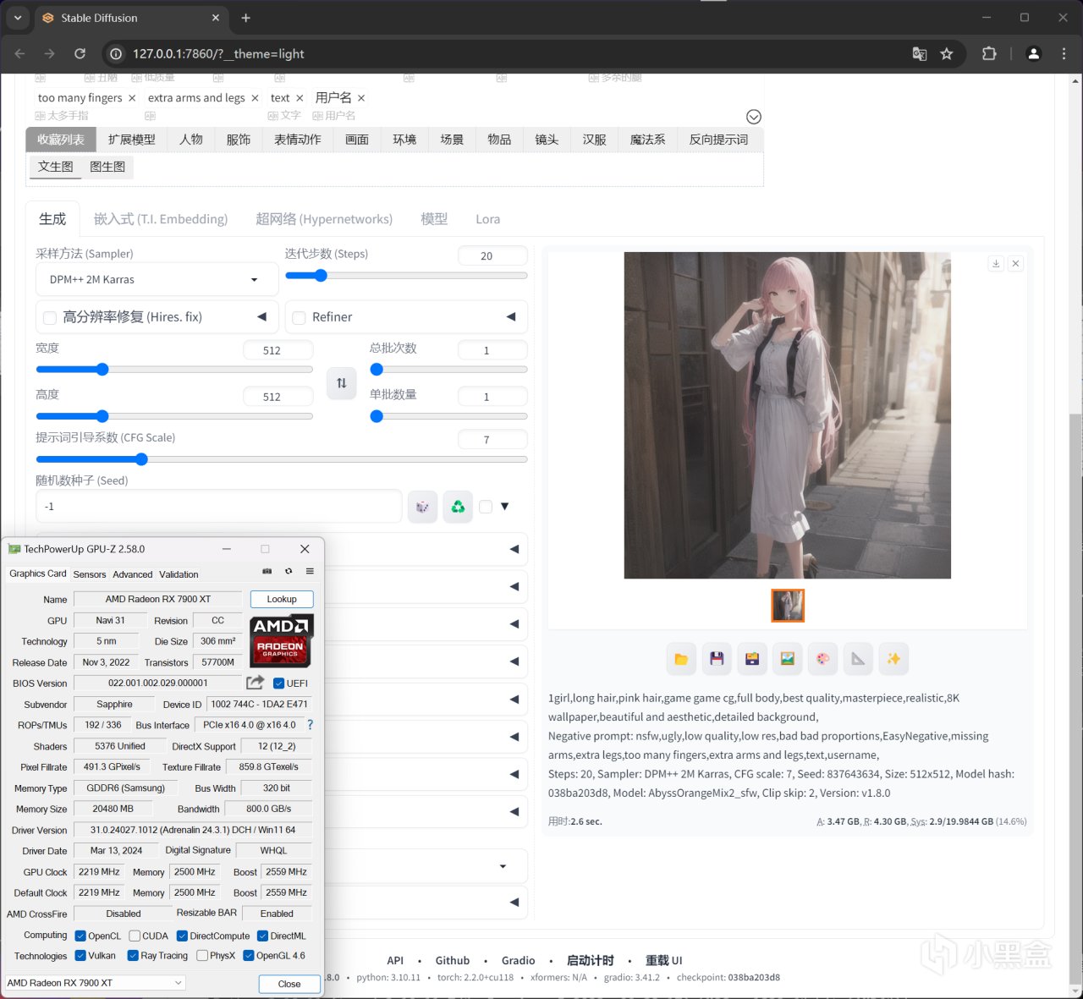Click the blue question mark next to Bus Interface
This screenshot has width=1083, height=999.
click(x=311, y=725)
